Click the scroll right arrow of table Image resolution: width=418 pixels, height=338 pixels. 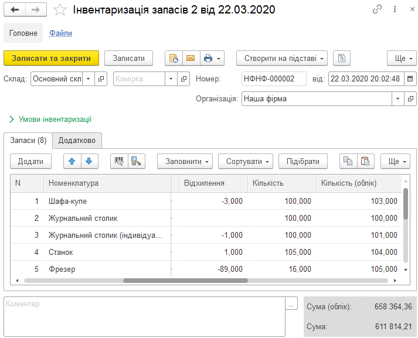pyautogui.click(x=395, y=281)
